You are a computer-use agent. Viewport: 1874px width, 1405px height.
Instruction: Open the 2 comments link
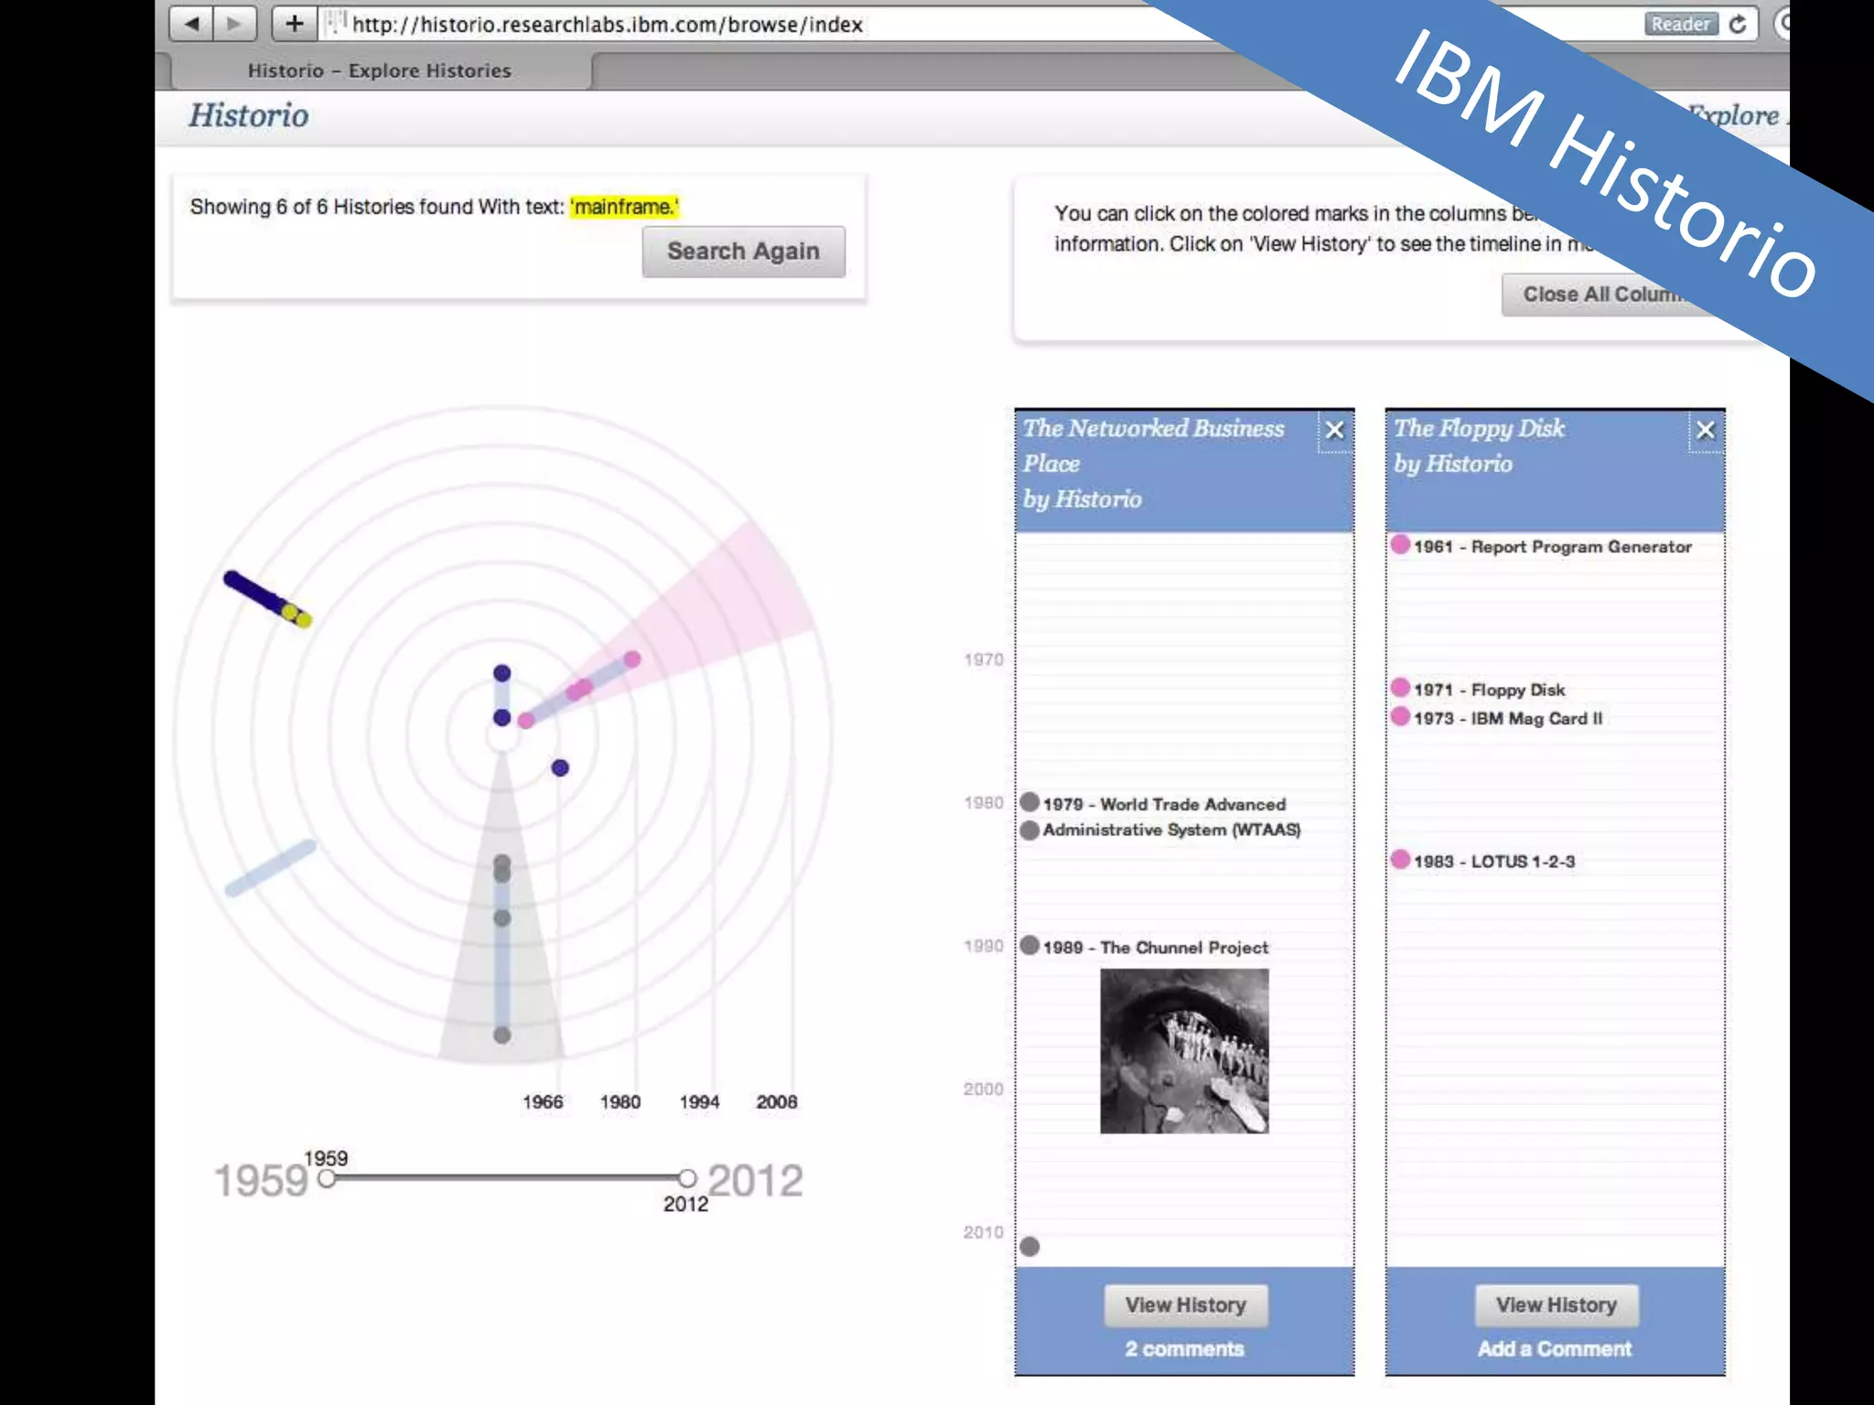1184,1349
